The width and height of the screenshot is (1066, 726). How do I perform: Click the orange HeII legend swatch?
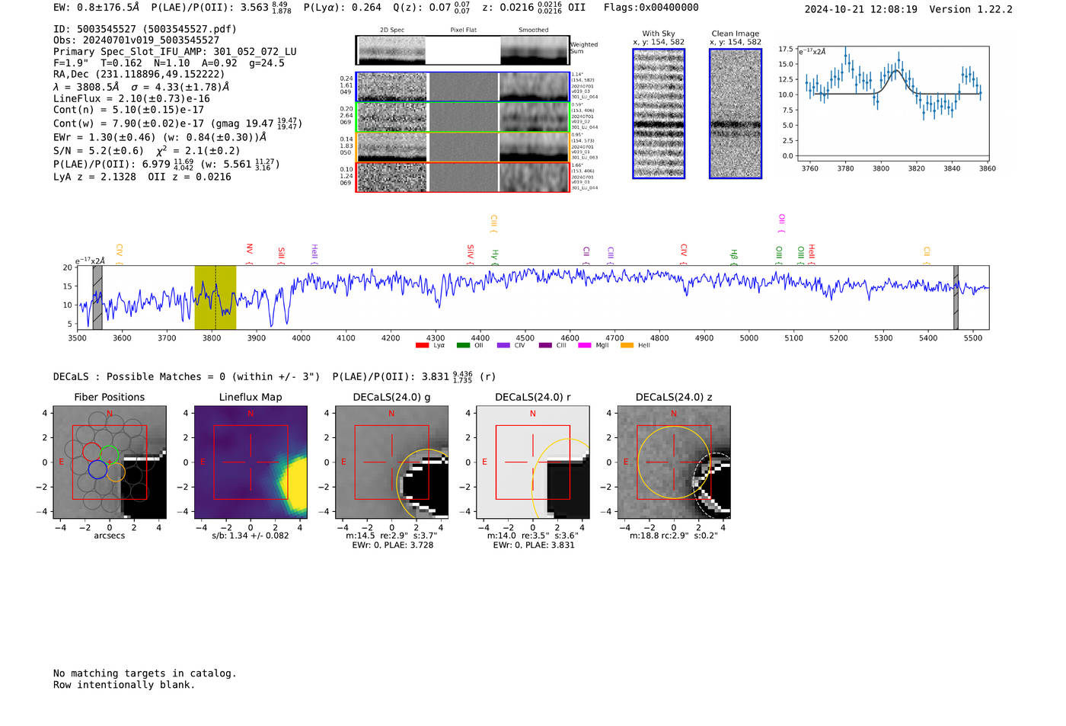point(627,346)
